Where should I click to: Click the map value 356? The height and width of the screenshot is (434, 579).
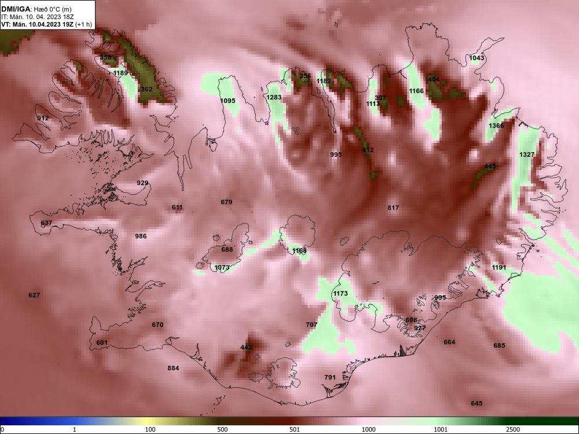[305, 76]
